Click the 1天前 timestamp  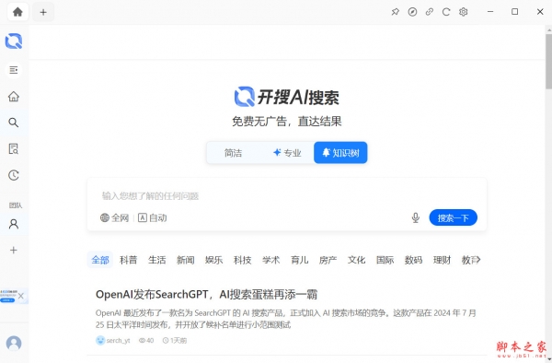[175, 341]
